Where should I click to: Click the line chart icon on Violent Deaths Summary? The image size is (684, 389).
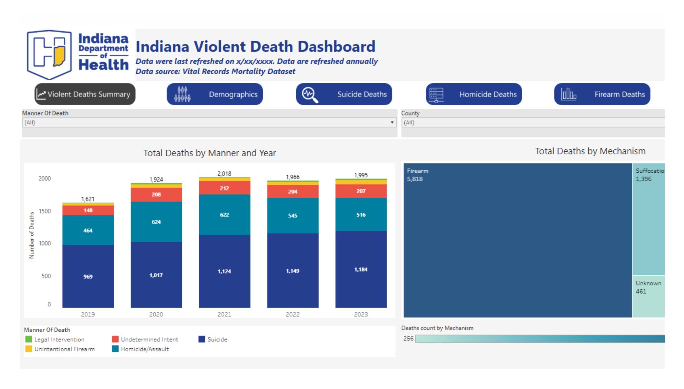coord(41,94)
